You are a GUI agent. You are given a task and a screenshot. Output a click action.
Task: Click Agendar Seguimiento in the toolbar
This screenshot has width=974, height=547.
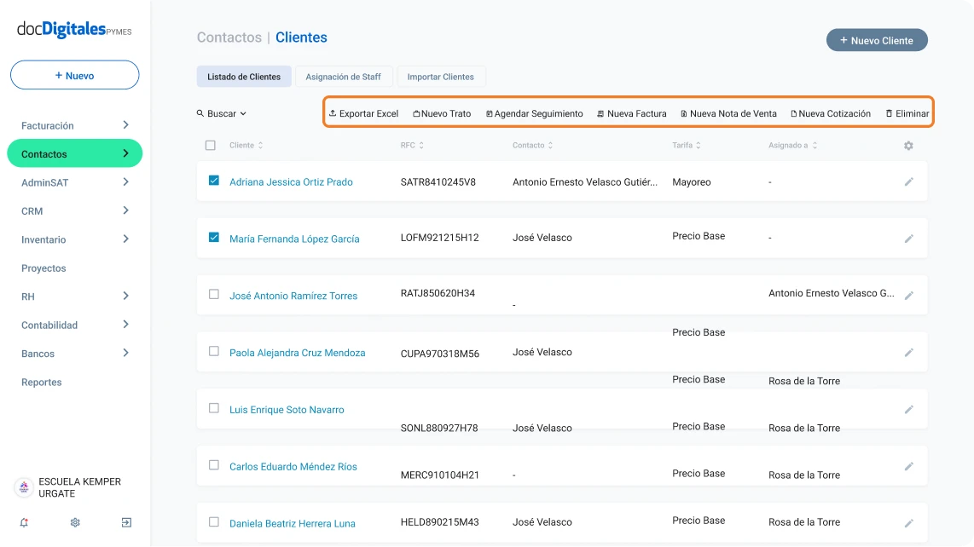point(534,113)
